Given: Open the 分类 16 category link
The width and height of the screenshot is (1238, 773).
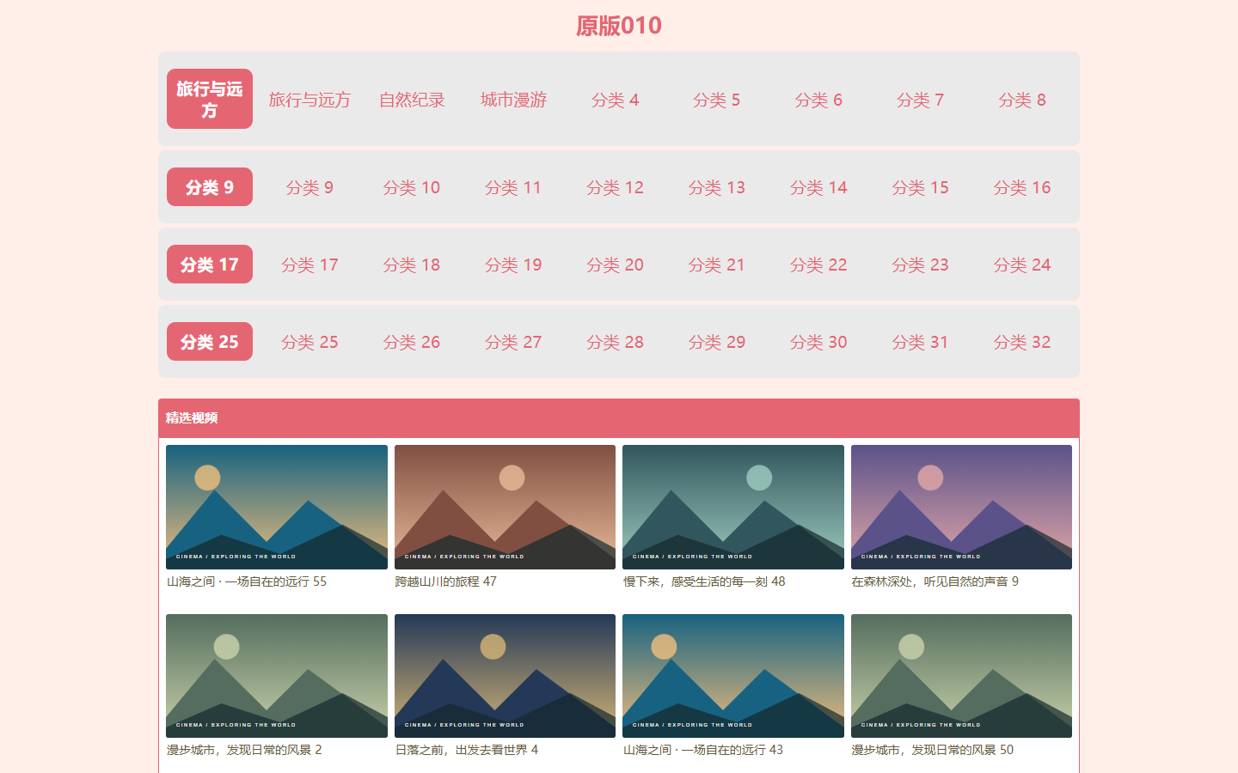Looking at the screenshot, I should tap(1022, 187).
